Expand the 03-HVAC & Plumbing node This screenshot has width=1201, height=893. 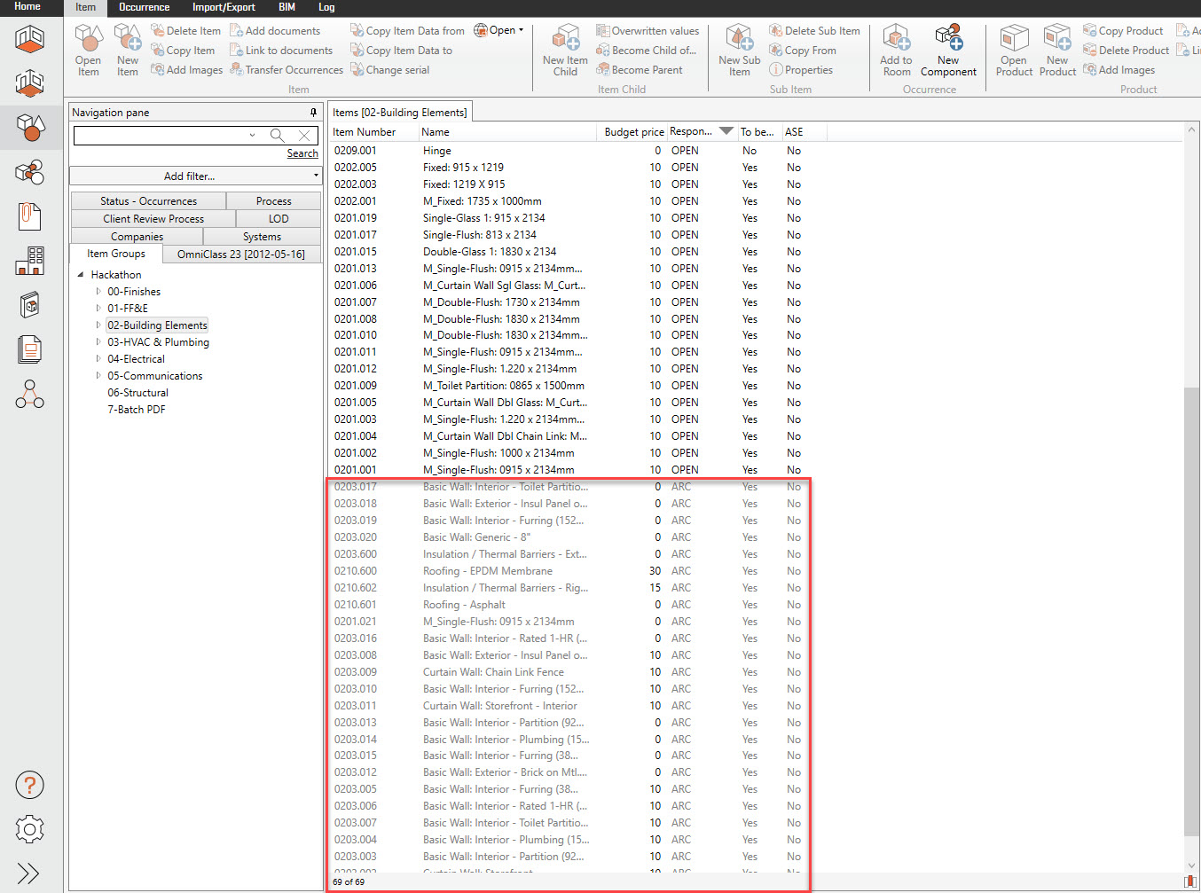[98, 342]
